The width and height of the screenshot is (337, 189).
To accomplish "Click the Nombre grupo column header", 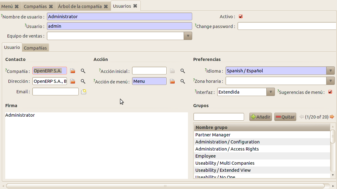I will (262, 127).
